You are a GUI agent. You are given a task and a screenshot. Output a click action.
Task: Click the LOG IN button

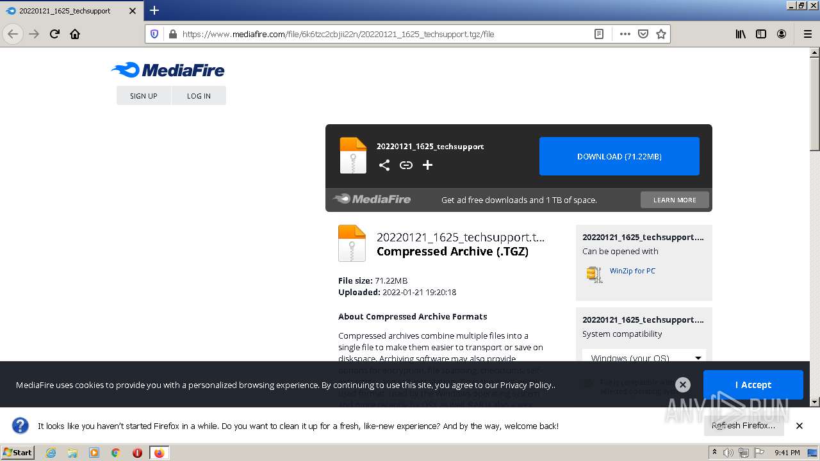coord(199,95)
